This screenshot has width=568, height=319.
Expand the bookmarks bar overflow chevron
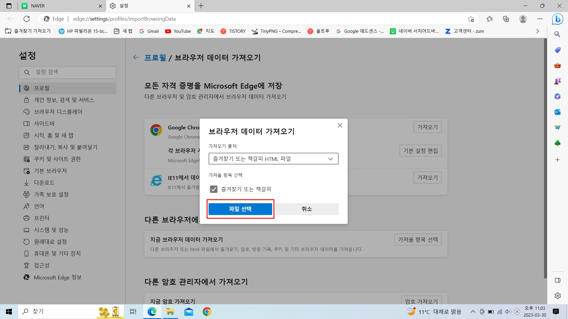538,31
